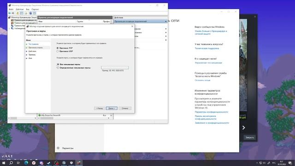Open the Действие menu in the firewall monitor
The image size is (295, 166).
(20, 9)
